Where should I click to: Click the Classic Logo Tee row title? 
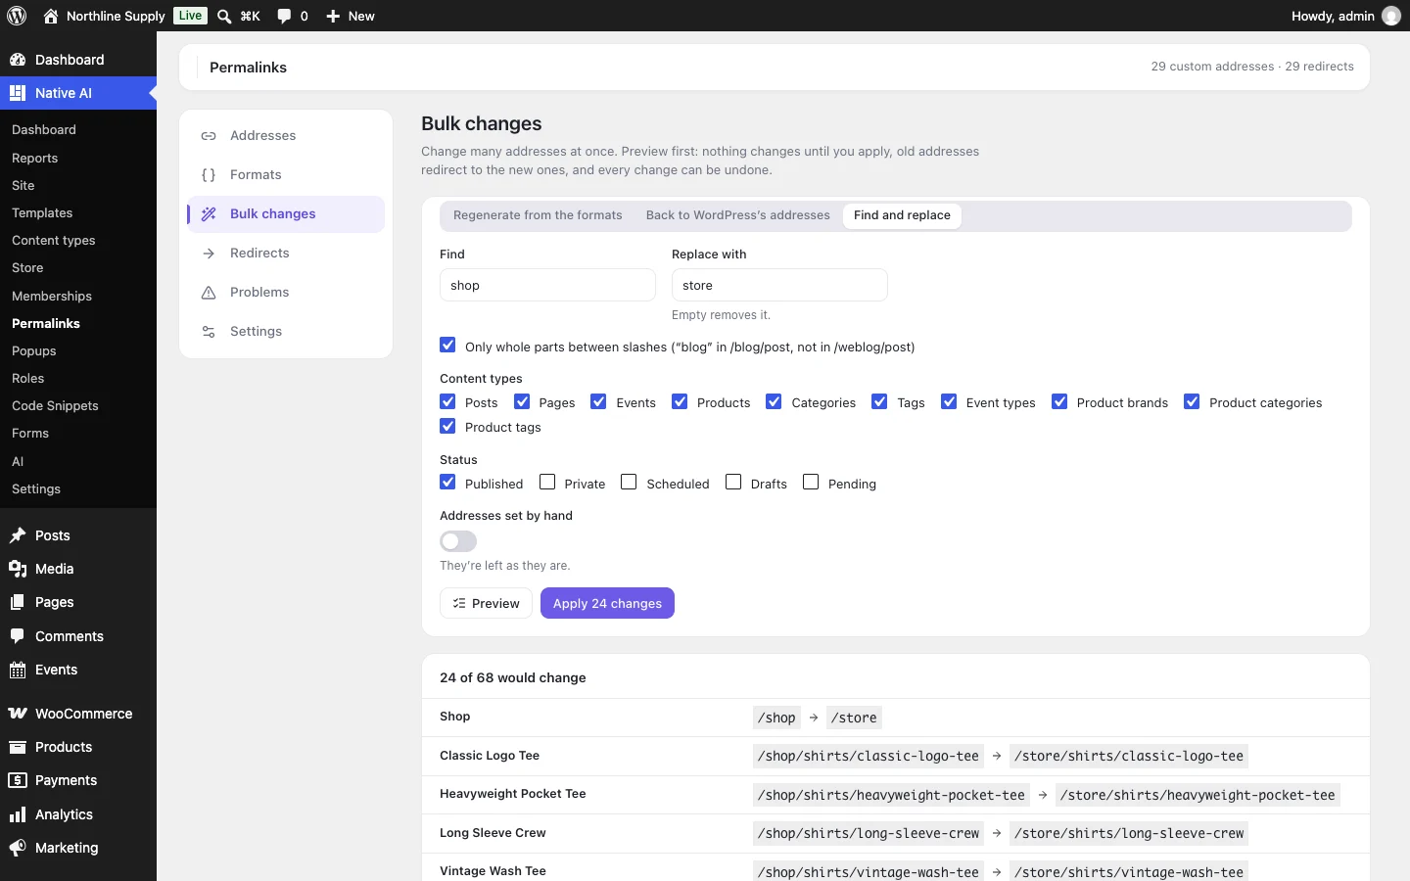point(490,756)
